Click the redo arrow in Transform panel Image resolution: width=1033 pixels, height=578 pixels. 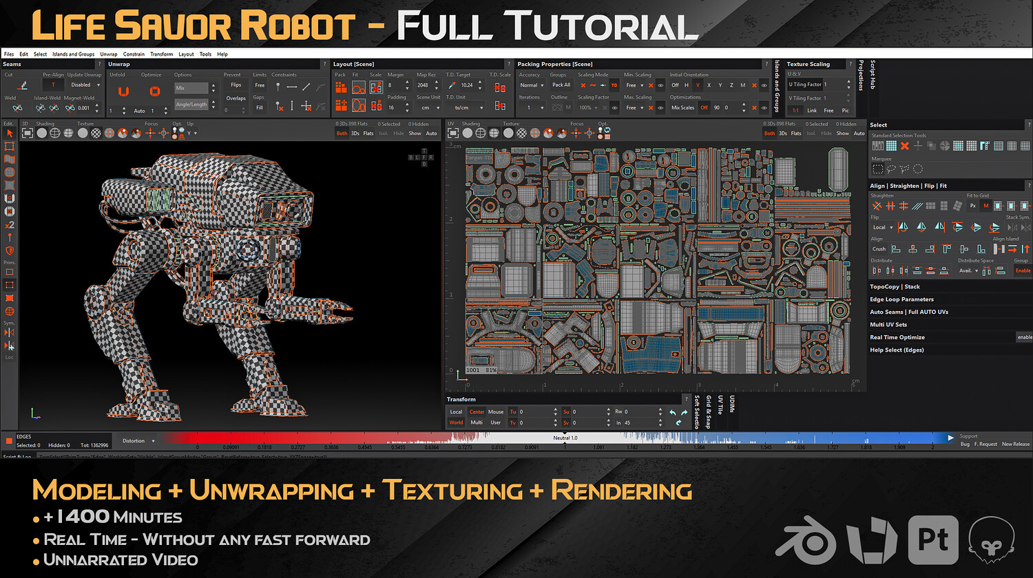tap(684, 413)
